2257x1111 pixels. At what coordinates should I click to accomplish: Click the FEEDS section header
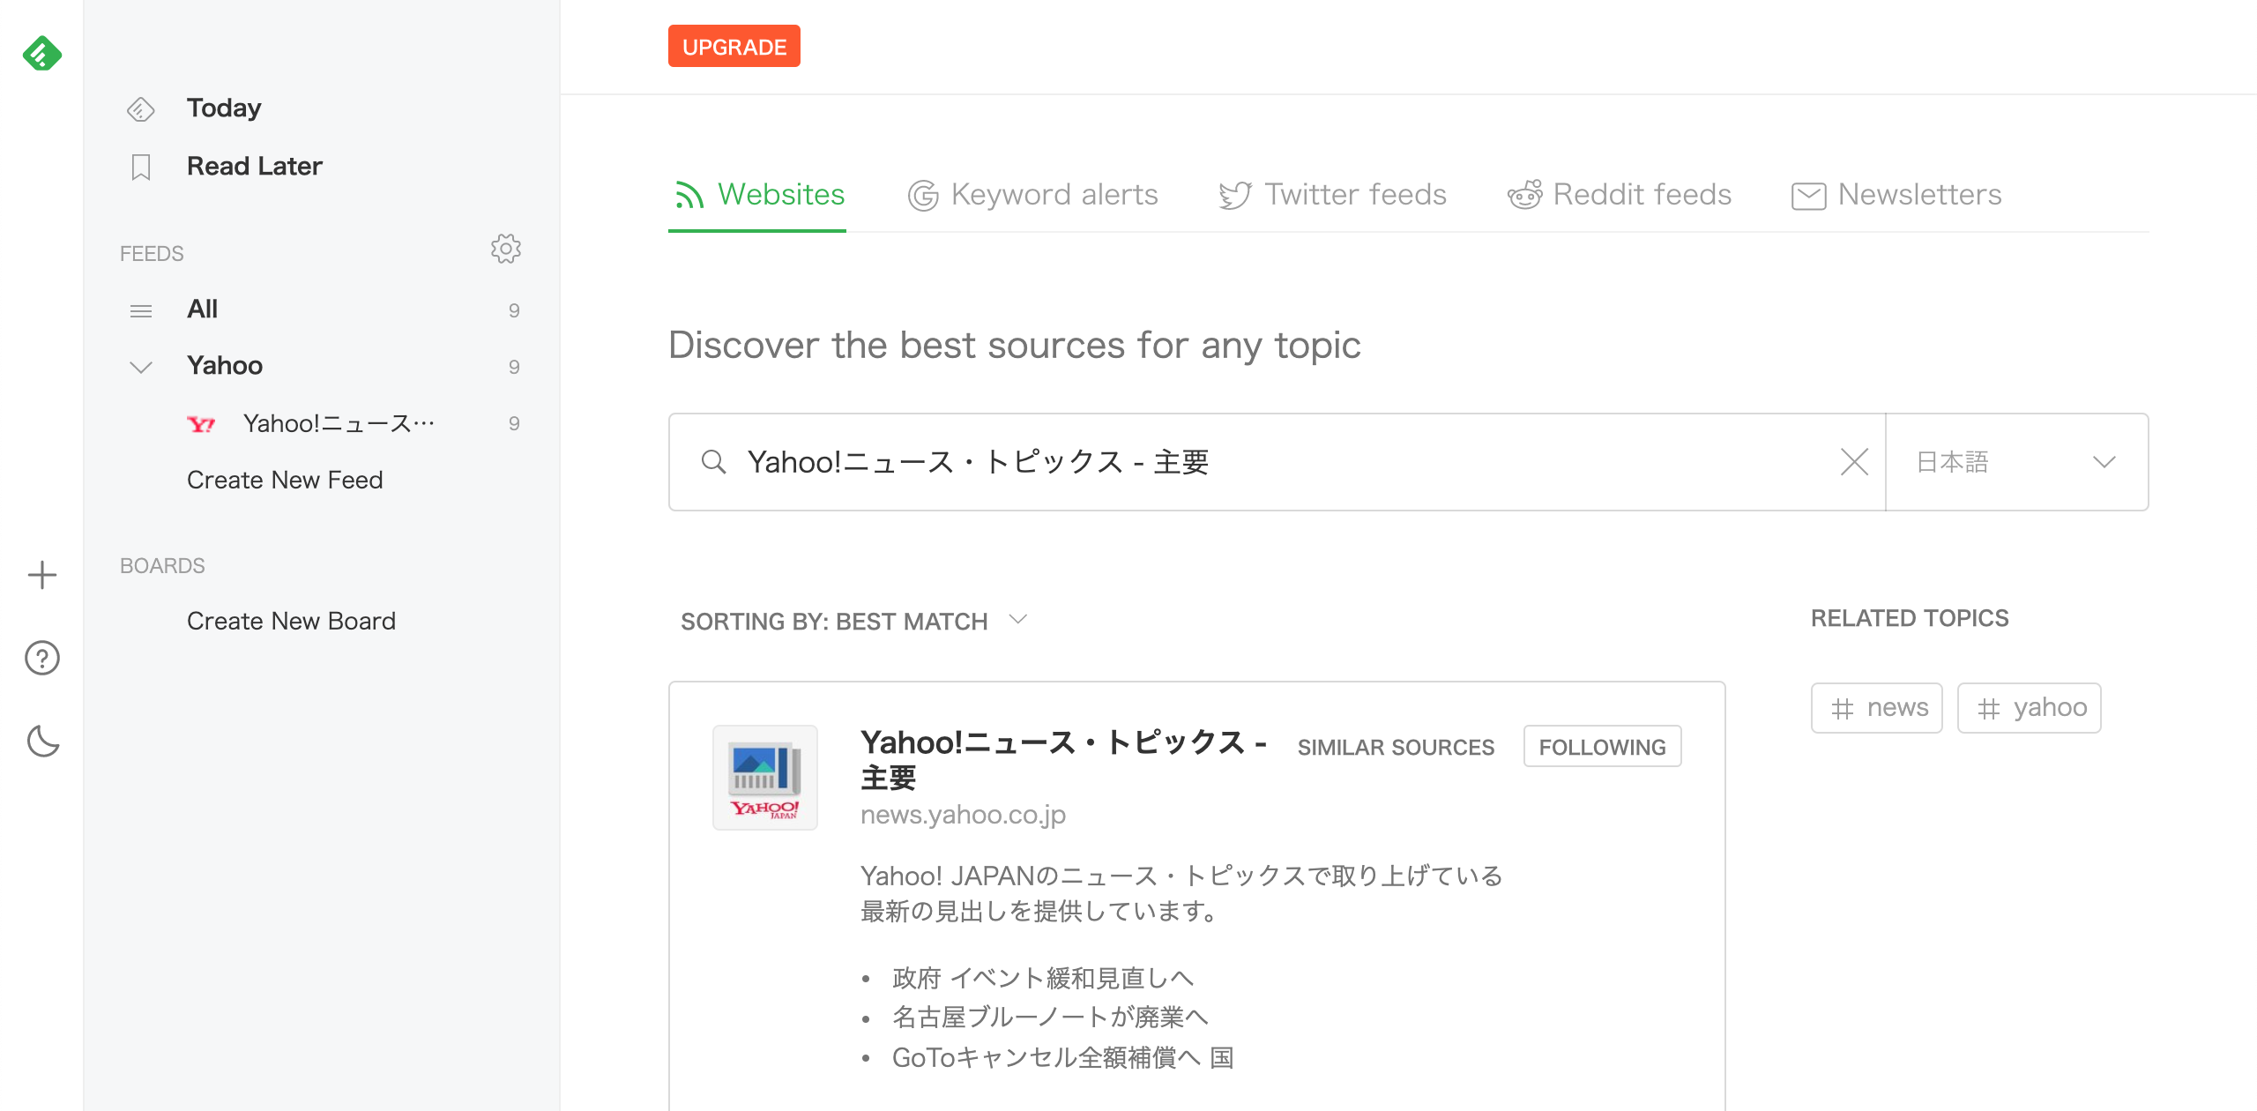pyautogui.click(x=152, y=254)
